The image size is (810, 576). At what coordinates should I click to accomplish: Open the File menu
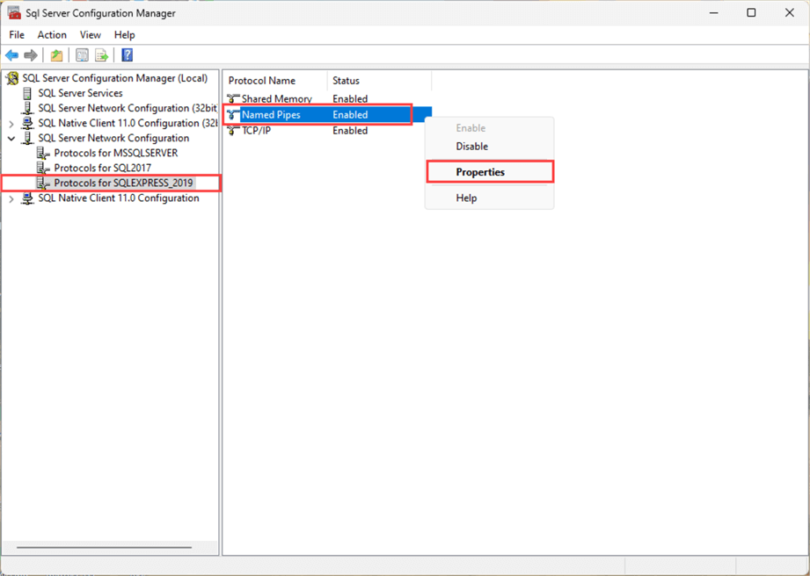[x=17, y=34]
